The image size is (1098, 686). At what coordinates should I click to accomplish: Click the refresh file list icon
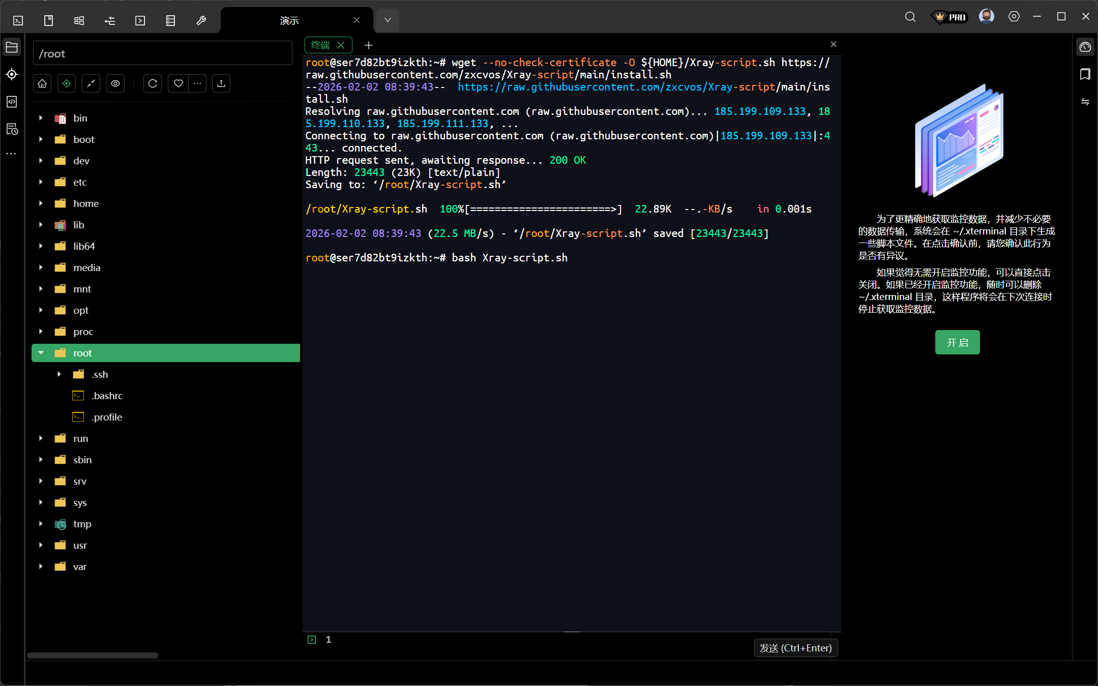pyautogui.click(x=153, y=83)
